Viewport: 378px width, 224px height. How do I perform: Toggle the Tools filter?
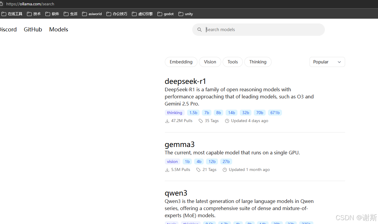coord(233,62)
